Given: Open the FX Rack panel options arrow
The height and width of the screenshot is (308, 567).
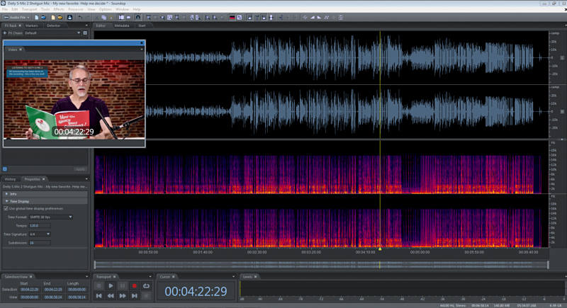Looking at the screenshot, I should click(86, 25).
